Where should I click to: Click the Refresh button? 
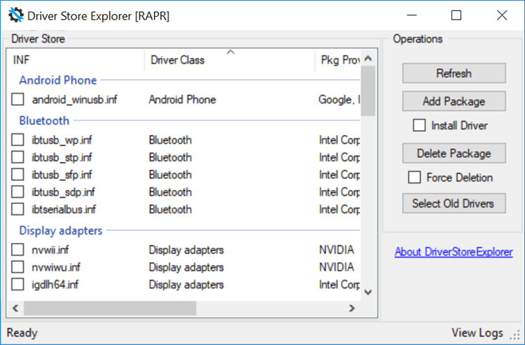(x=454, y=73)
